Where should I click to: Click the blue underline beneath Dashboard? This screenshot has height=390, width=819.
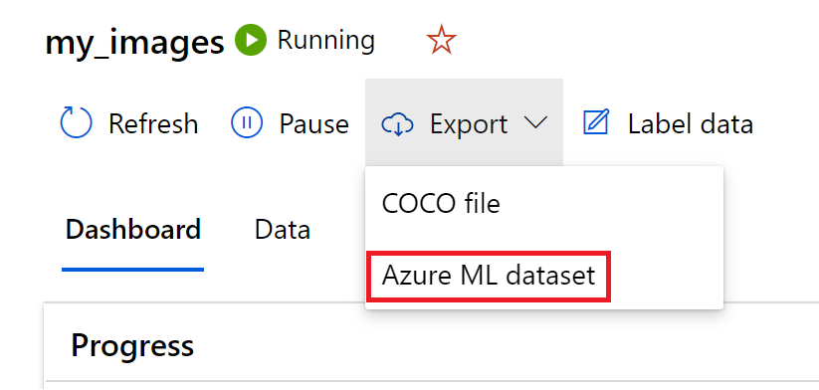pyautogui.click(x=132, y=269)
